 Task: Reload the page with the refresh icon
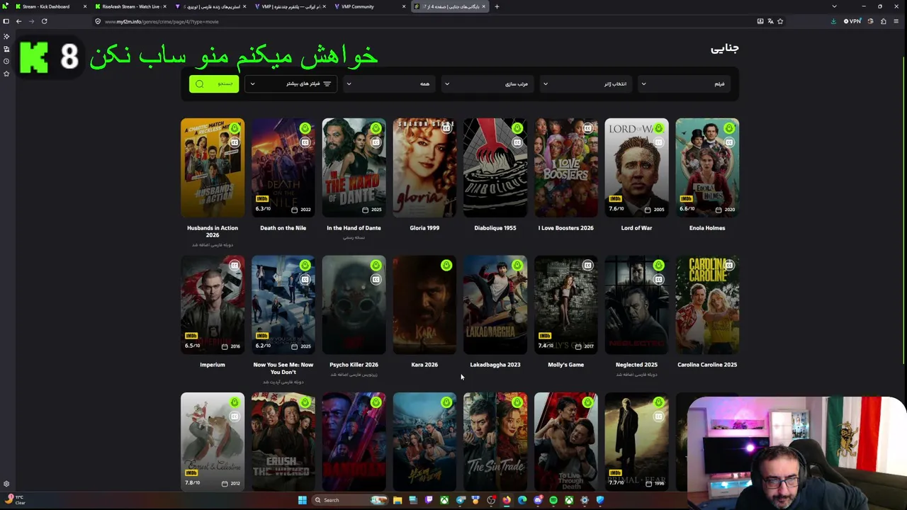pyautogui.click(x=44, y=21)
